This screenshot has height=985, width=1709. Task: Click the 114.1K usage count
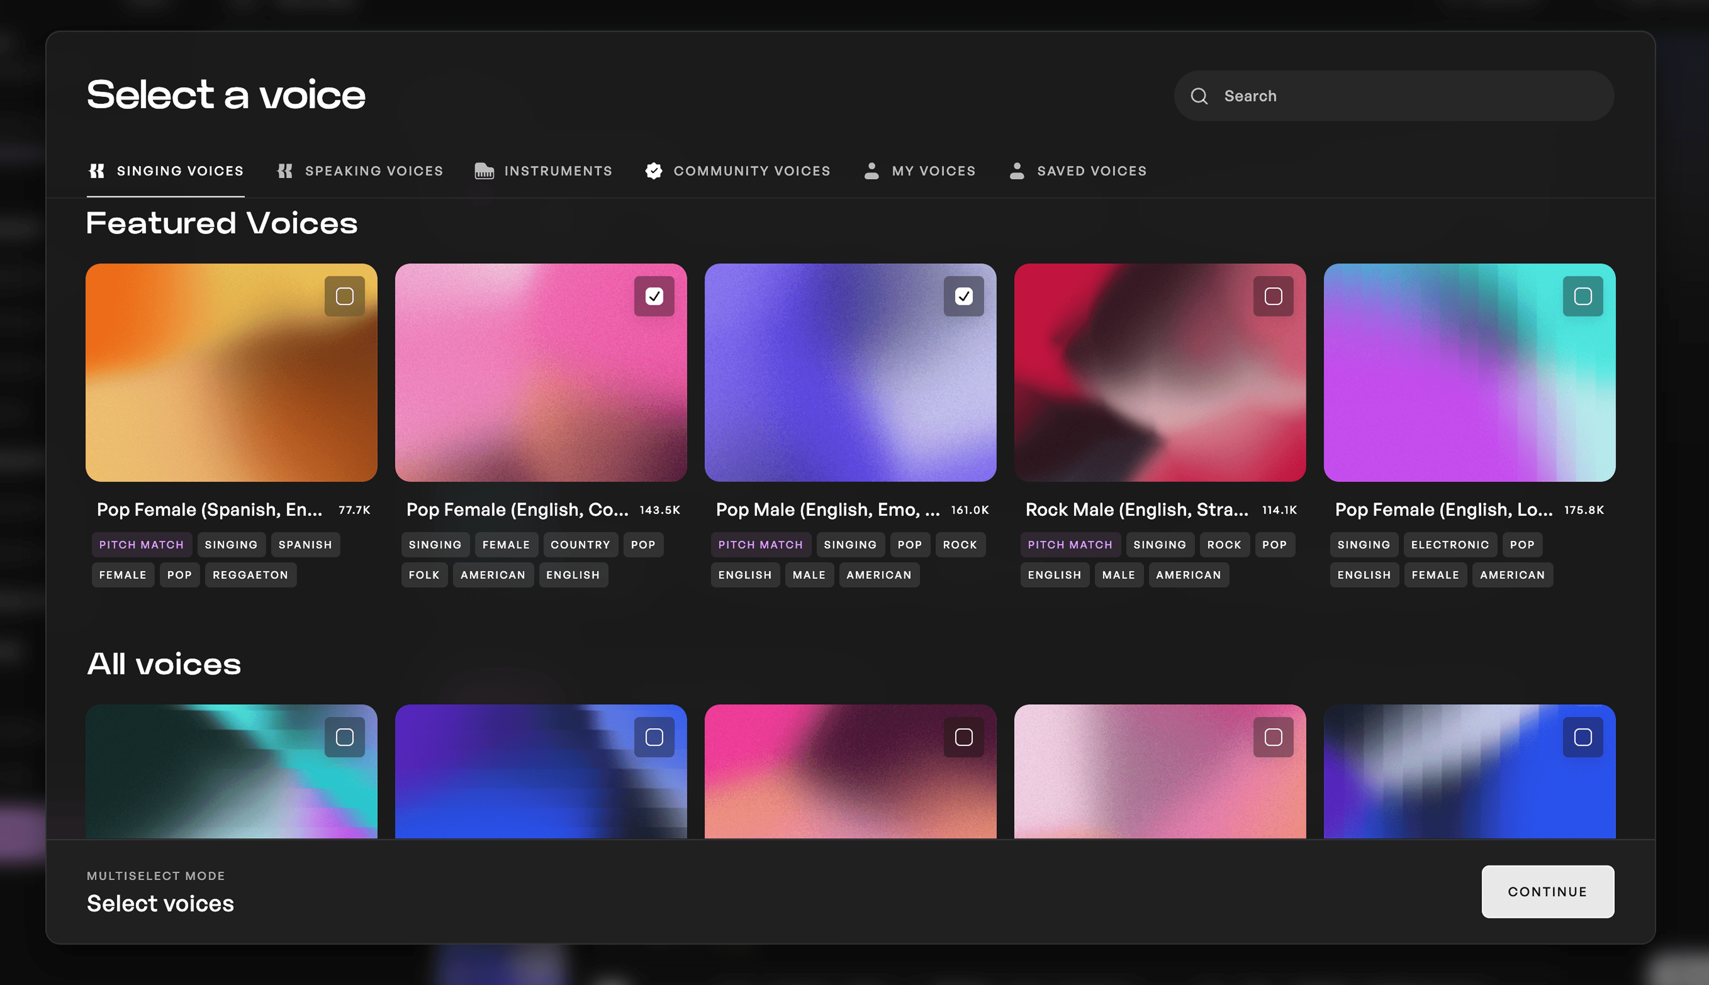[1279, 510]
